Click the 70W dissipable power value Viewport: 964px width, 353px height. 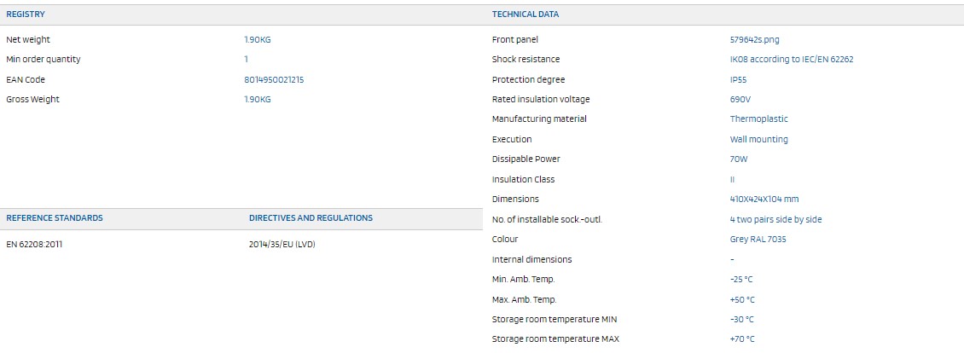tap(739, 159)
